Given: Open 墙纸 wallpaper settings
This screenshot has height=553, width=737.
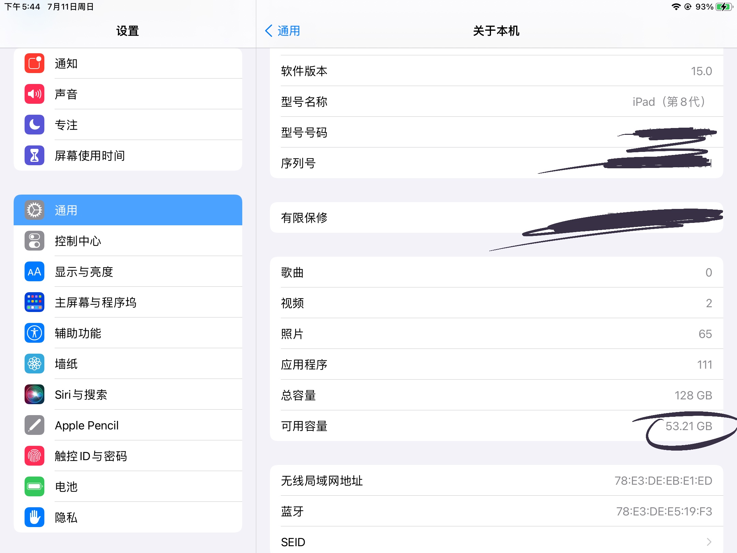Looking at the screenshot, I should (x=67, y=364).
